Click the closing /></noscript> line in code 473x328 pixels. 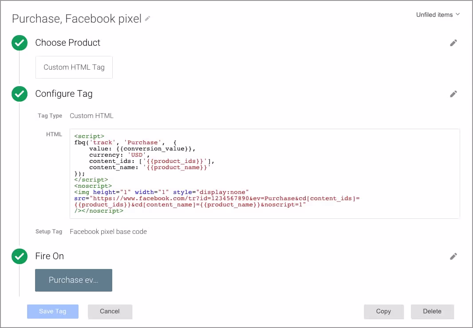click(99, 211)
